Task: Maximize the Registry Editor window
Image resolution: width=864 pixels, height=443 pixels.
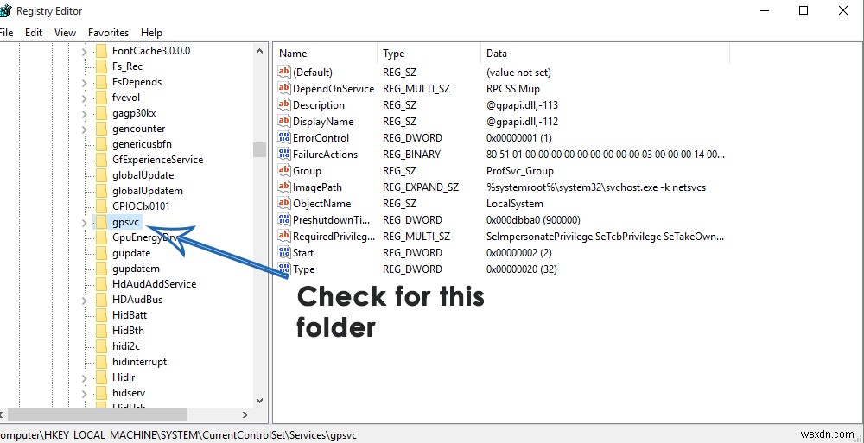Action: (804, 10)
